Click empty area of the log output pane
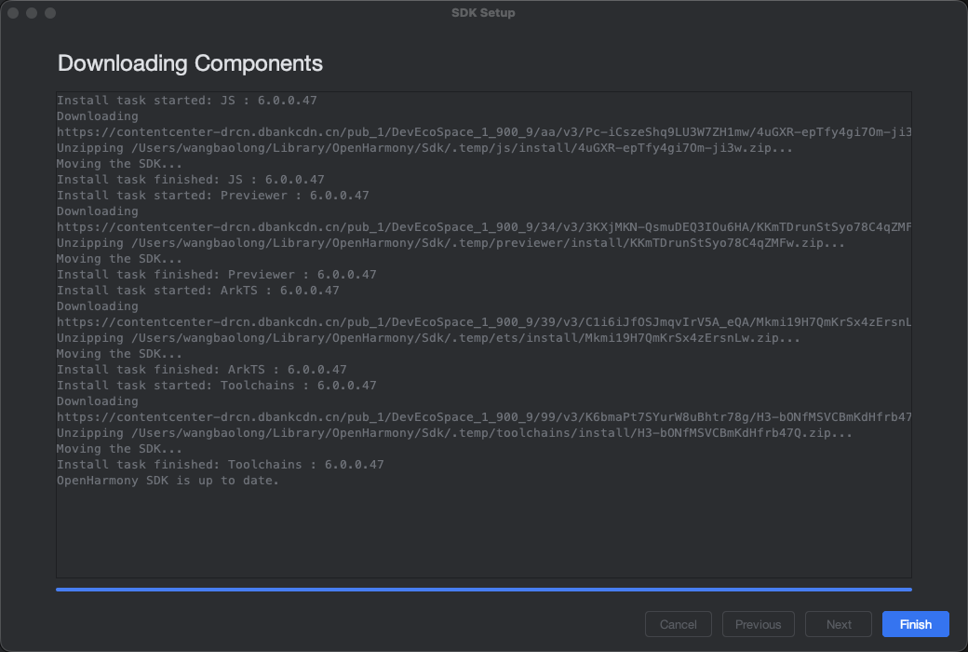Viewport: 968px width, 652px height. [x=483, y=532]
